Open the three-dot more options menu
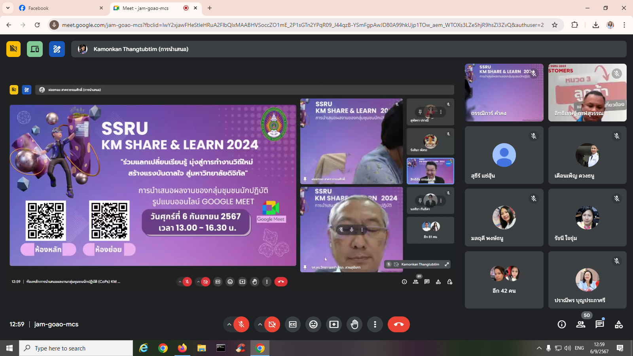 click(x=375, y=324)
